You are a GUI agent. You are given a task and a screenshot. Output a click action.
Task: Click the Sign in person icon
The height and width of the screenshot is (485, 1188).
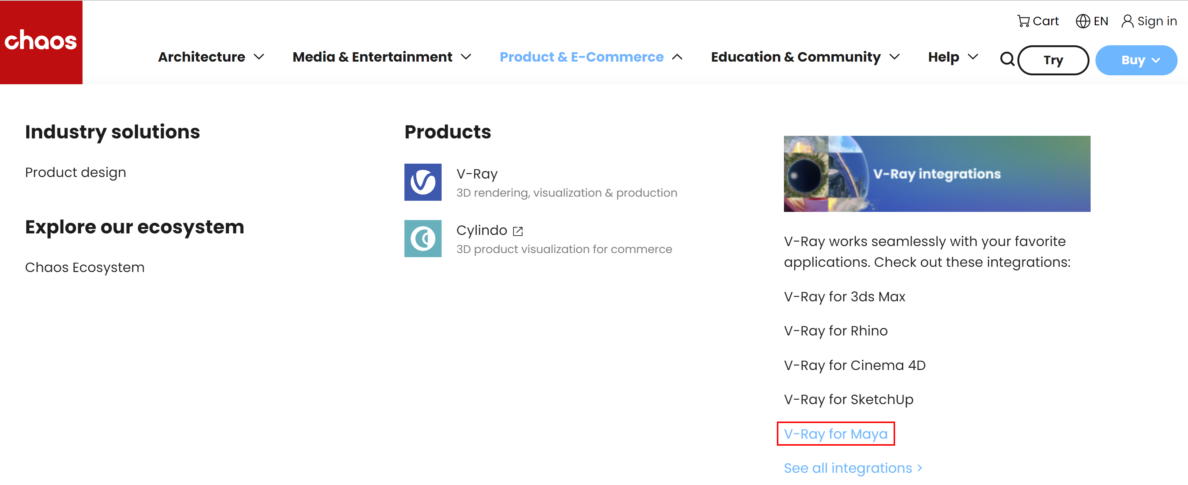(1127, 21)
